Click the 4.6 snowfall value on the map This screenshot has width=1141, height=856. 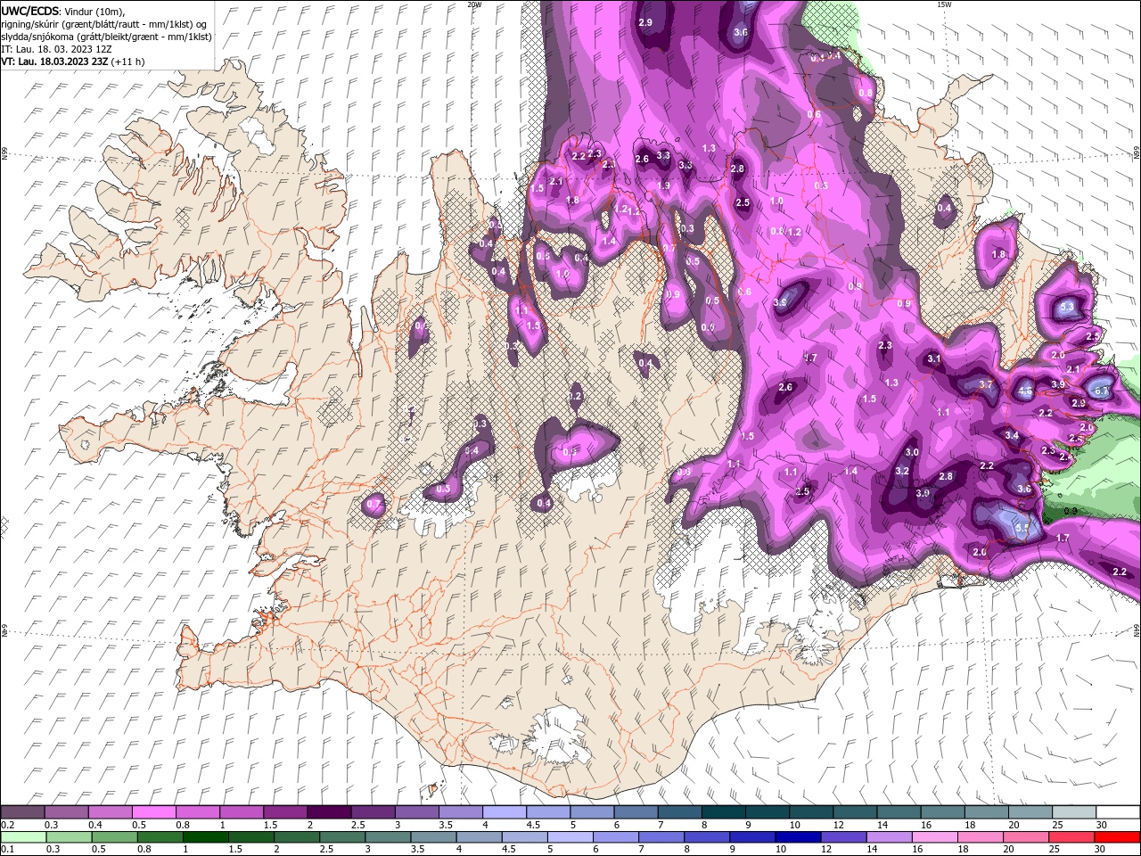[x=1025, y=391]
